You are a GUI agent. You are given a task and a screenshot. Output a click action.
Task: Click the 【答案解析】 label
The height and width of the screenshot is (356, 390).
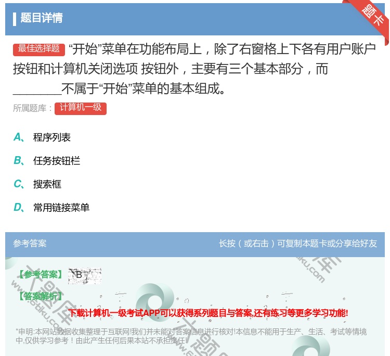point(41,296)
